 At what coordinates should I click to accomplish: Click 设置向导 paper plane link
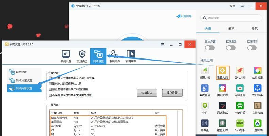[x=184, y=16]
